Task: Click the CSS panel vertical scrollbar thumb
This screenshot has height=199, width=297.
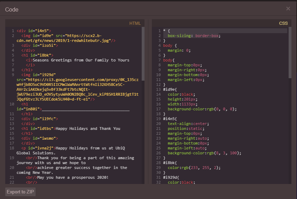Action: coord(290,52)
